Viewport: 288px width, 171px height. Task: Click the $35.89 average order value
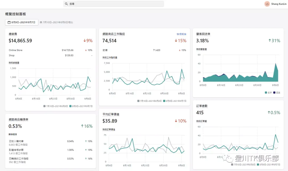coord(110,121)
